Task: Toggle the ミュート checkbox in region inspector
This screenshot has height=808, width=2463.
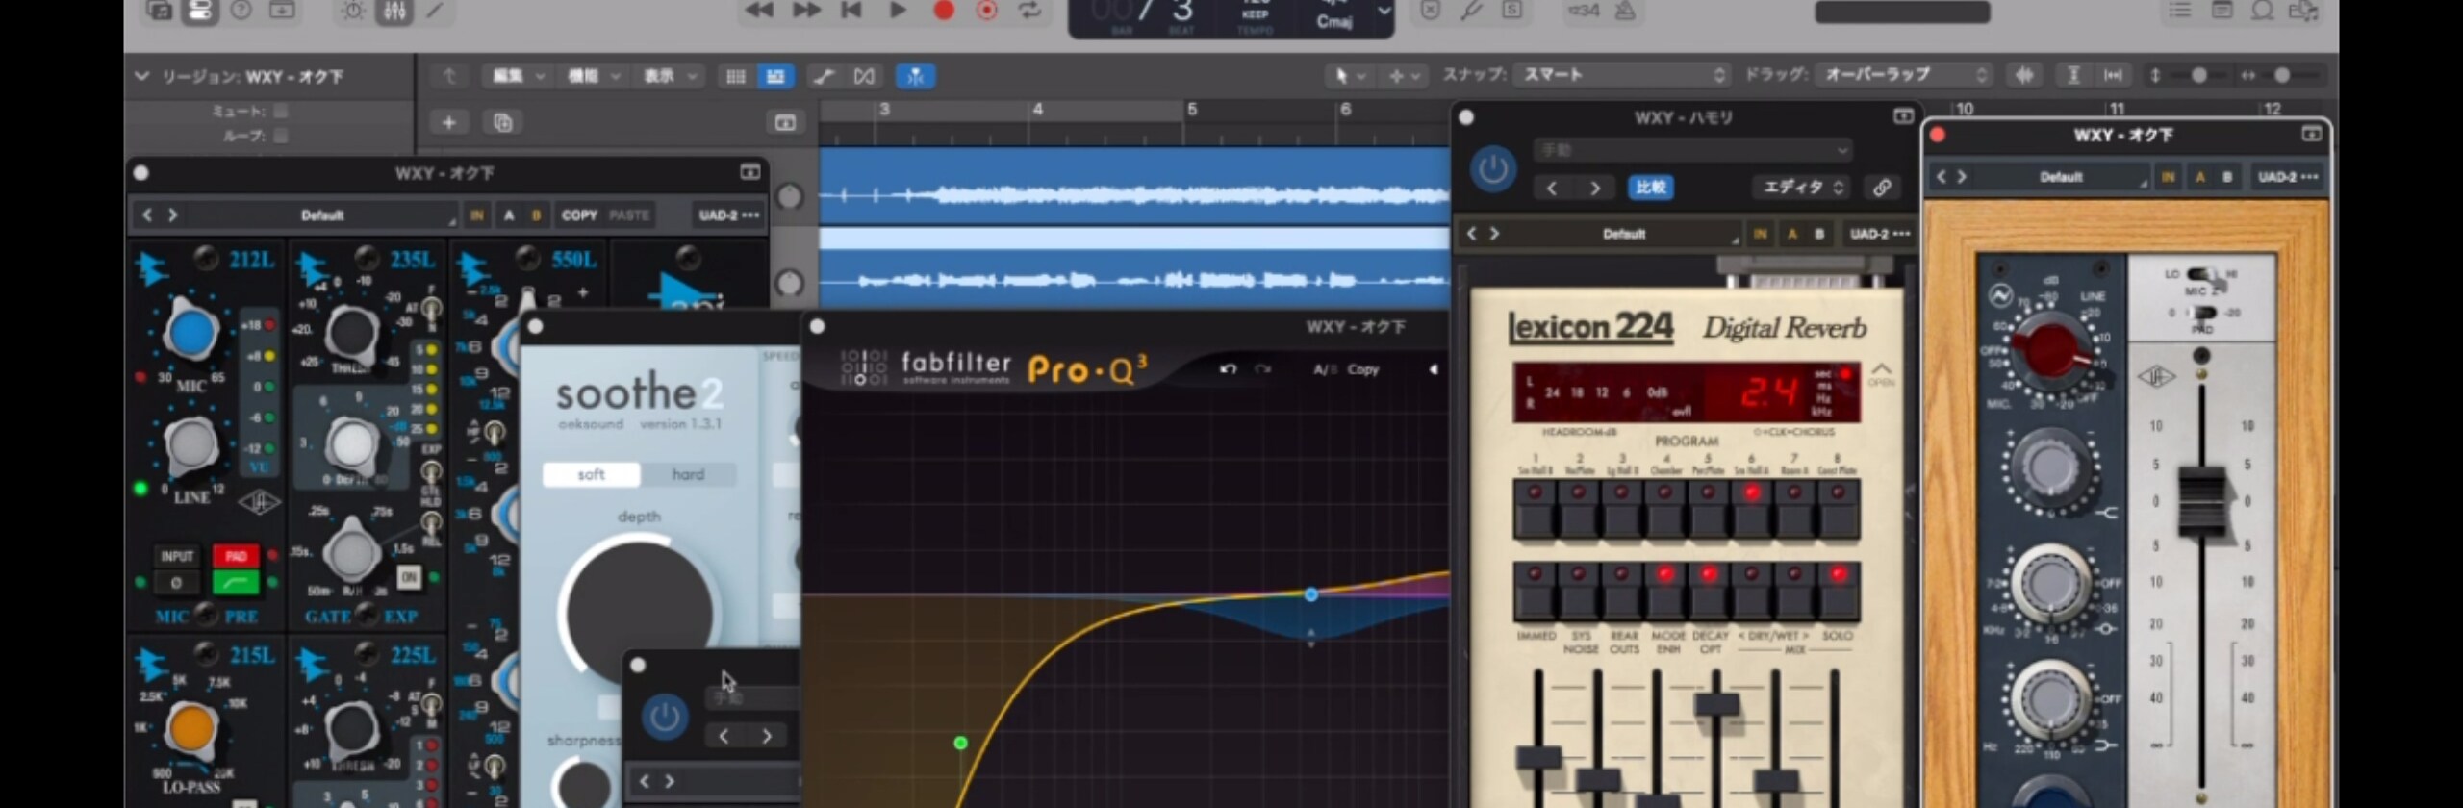Action: click(281, 111)
